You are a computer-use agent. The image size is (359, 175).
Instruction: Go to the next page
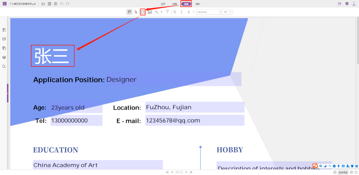[x=186, y=172]
